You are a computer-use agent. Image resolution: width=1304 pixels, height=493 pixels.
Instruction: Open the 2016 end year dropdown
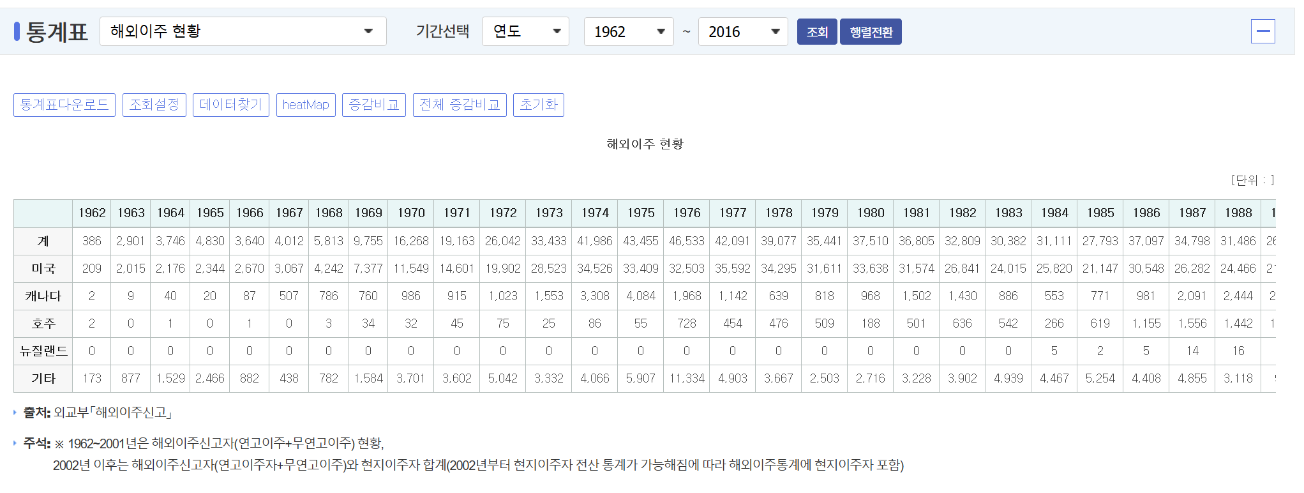(742, 31)
